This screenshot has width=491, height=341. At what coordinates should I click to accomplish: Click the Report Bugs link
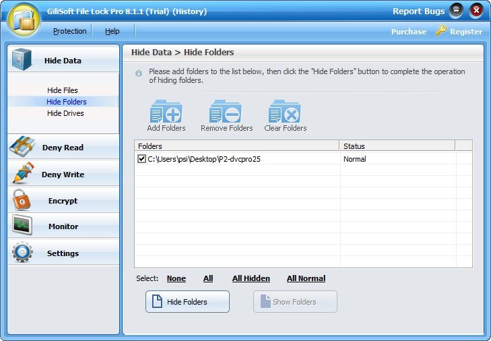pyautogui.click(x=419, y=11)
